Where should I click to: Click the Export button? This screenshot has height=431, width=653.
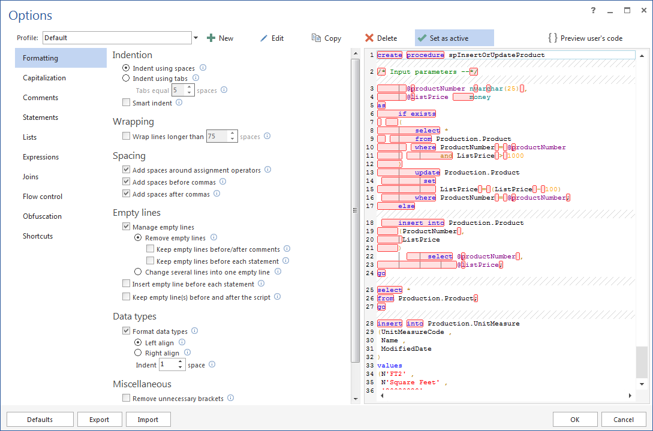click(x=100, y=420)
